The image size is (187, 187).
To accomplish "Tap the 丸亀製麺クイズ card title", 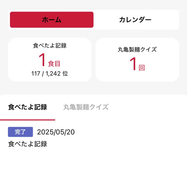I will 137,50.
